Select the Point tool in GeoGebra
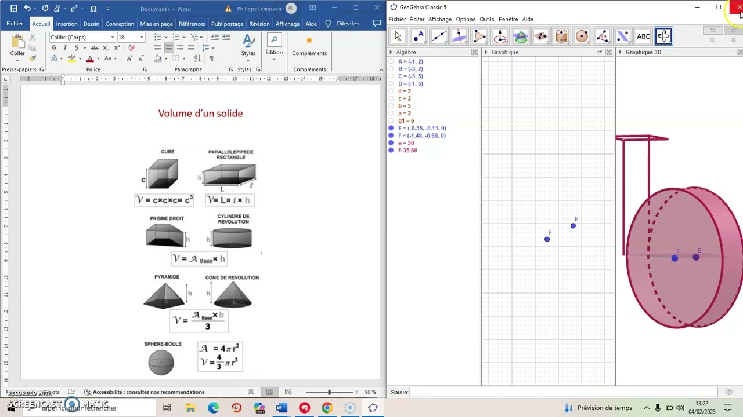The image size is (743, 417). pyautogui.click(x=419, y=36)
